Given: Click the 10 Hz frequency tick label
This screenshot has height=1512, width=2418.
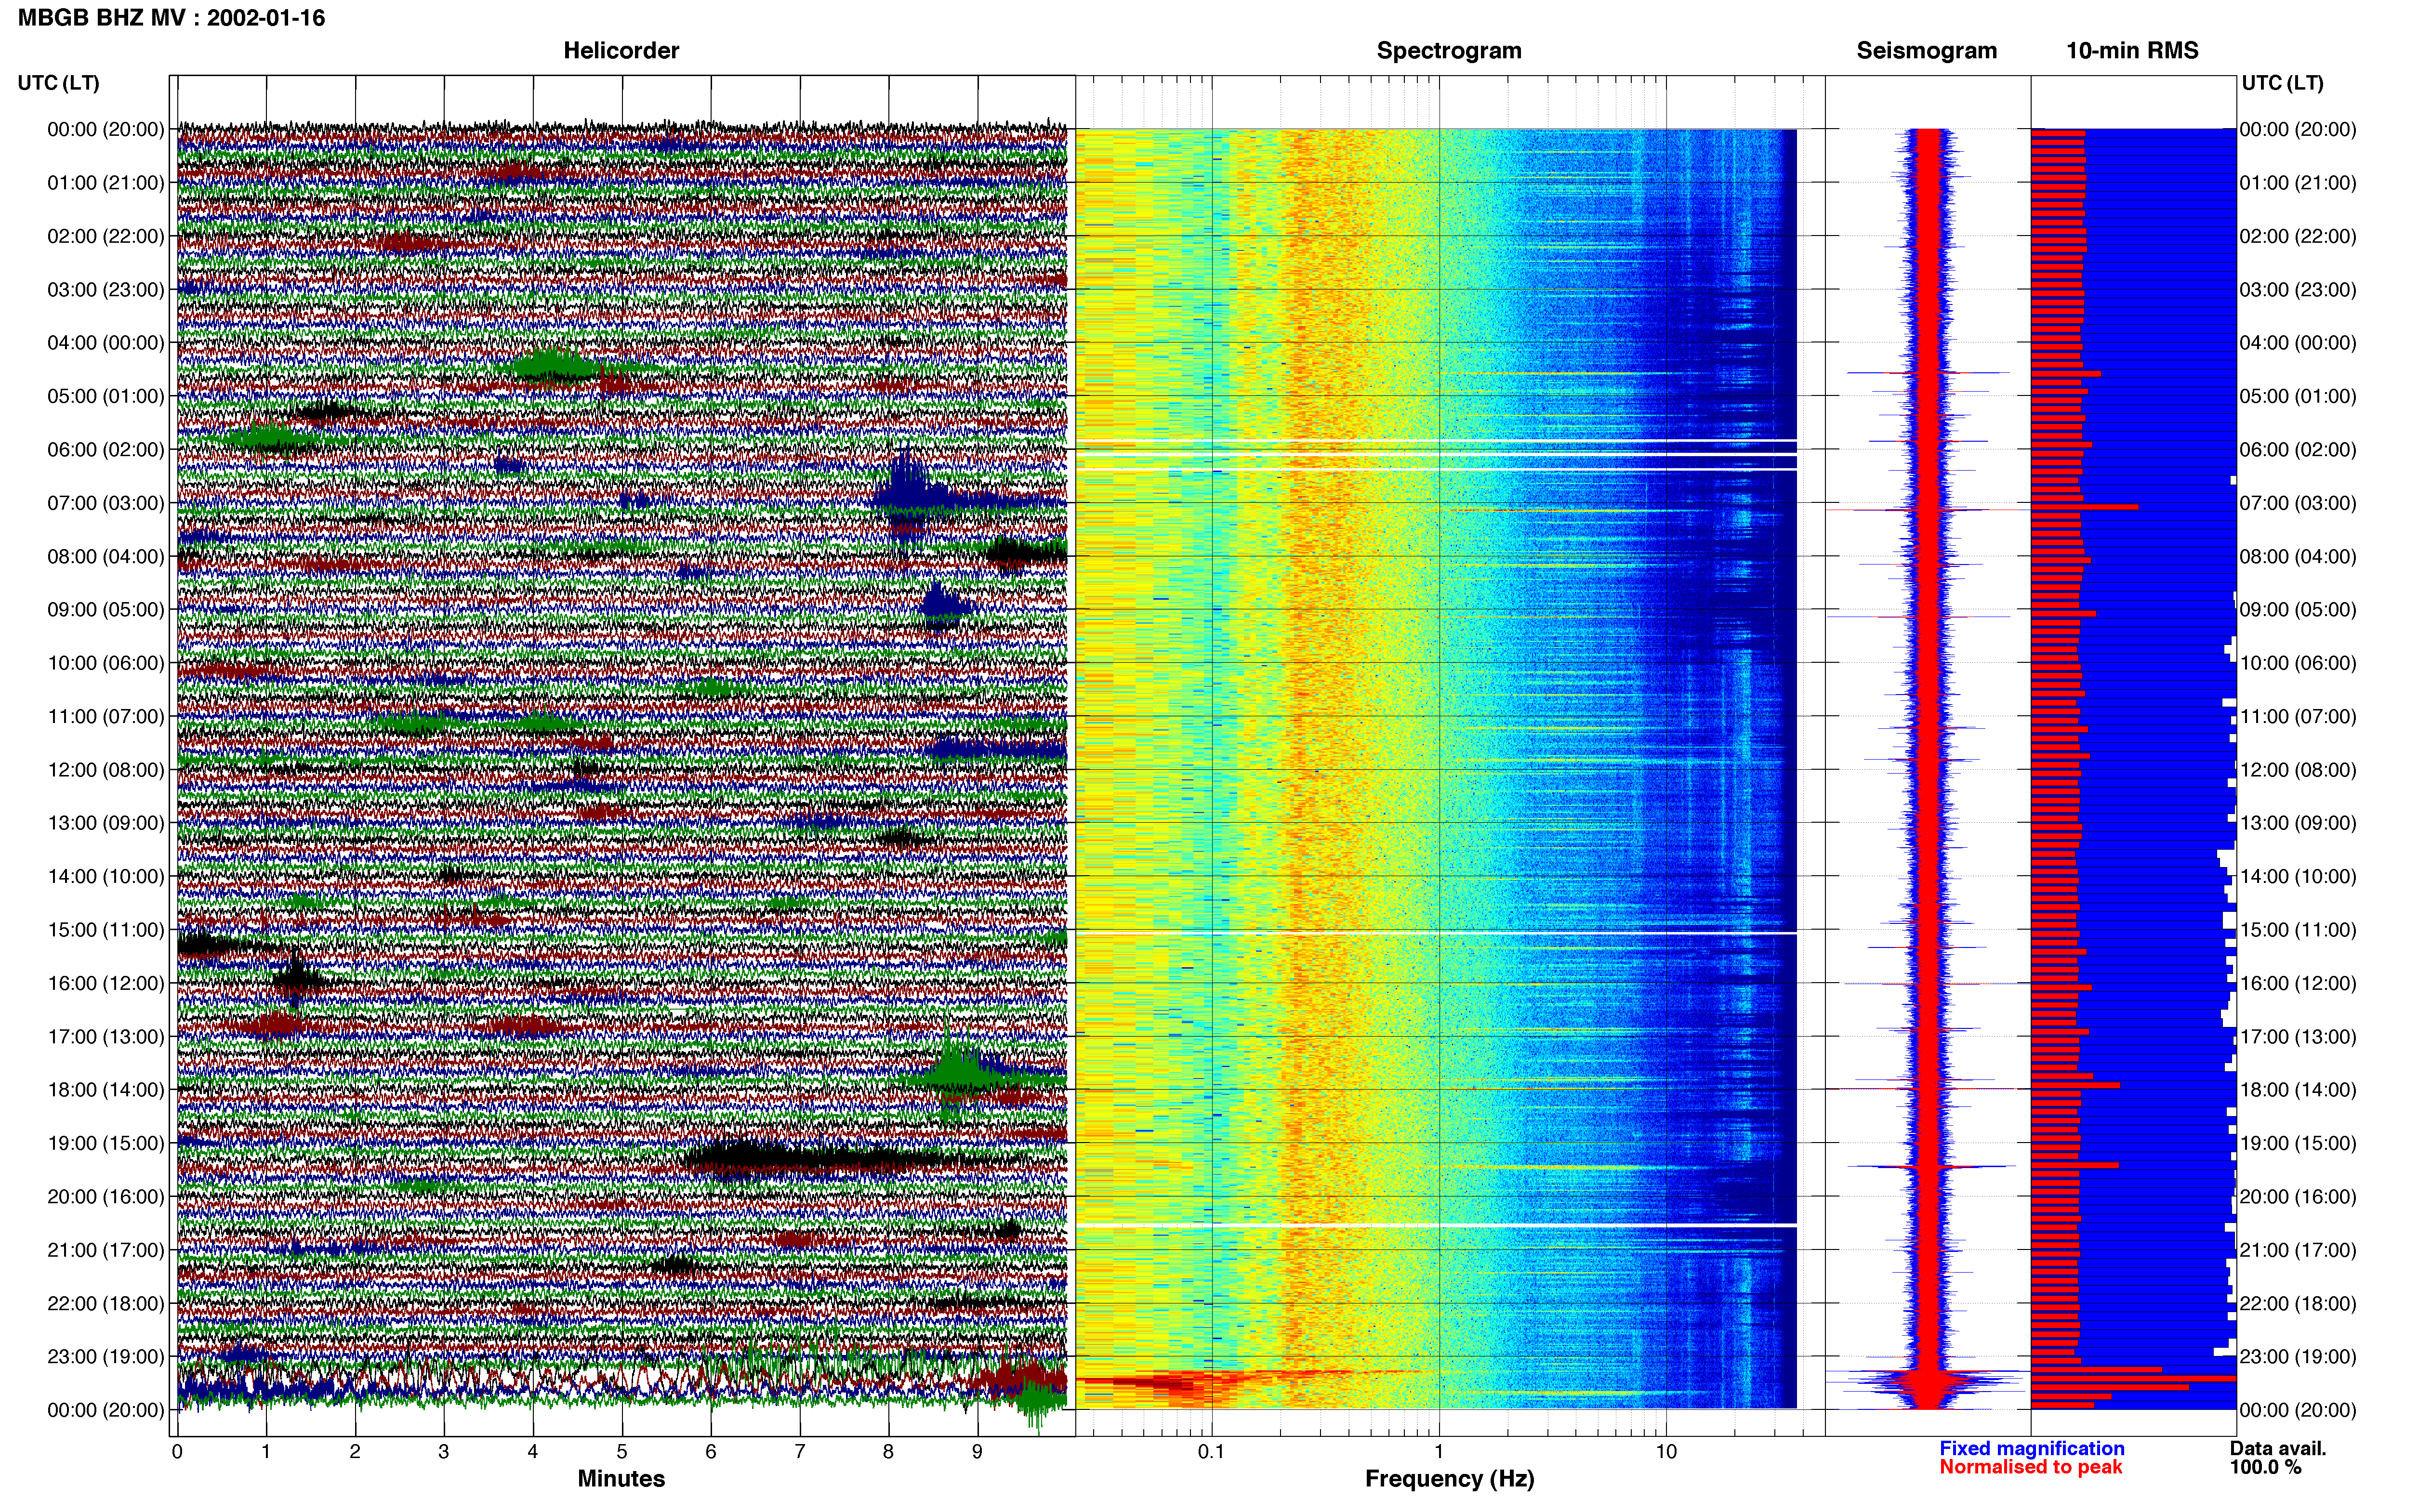Looking at the screenshot, I should pyautogui.click(x=1666, y=1452).
